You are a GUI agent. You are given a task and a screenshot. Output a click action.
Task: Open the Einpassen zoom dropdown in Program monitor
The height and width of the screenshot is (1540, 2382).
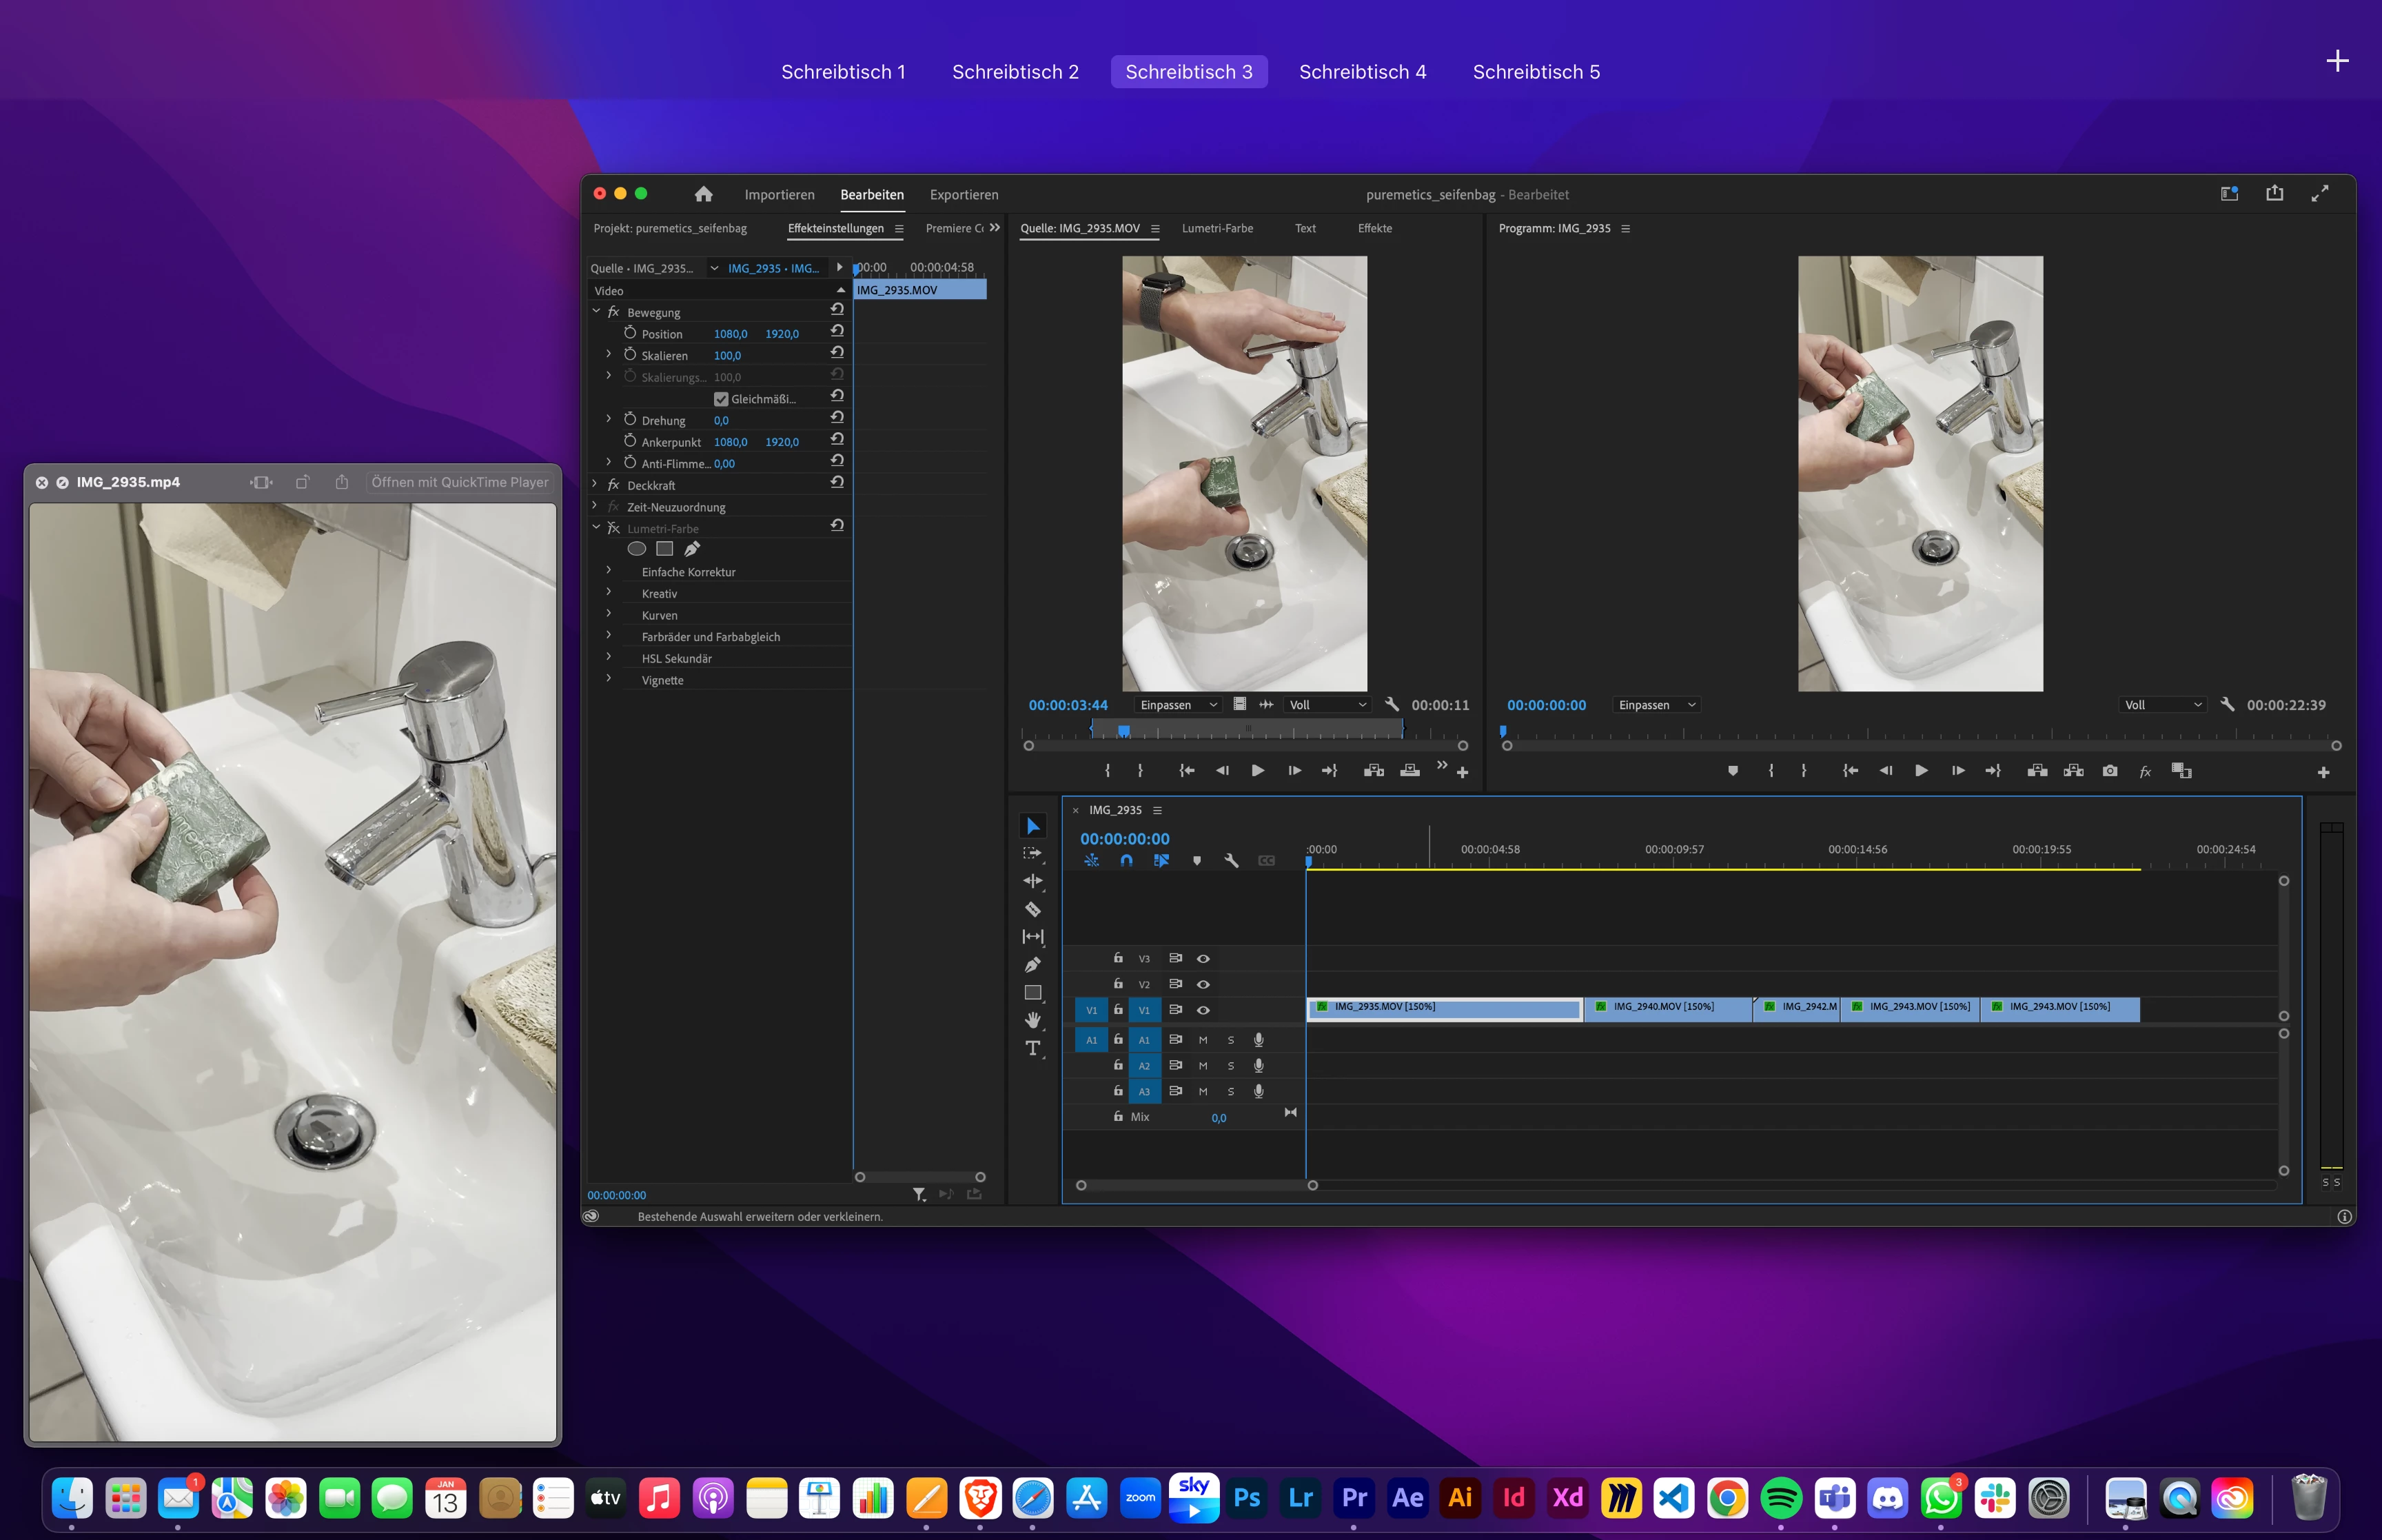[1656, 705]
